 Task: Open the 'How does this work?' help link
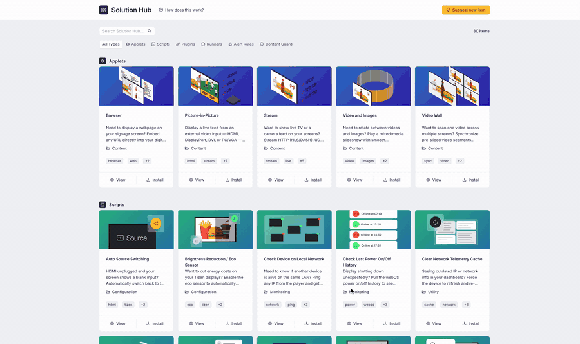click(x=181, y=10)
